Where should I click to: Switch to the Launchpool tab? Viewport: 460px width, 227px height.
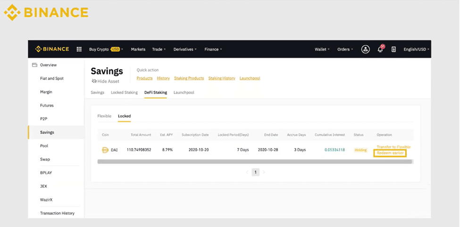184,92
